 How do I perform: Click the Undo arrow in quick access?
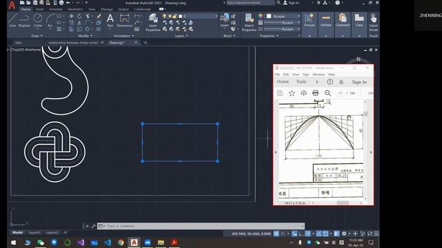click(68, 3)
